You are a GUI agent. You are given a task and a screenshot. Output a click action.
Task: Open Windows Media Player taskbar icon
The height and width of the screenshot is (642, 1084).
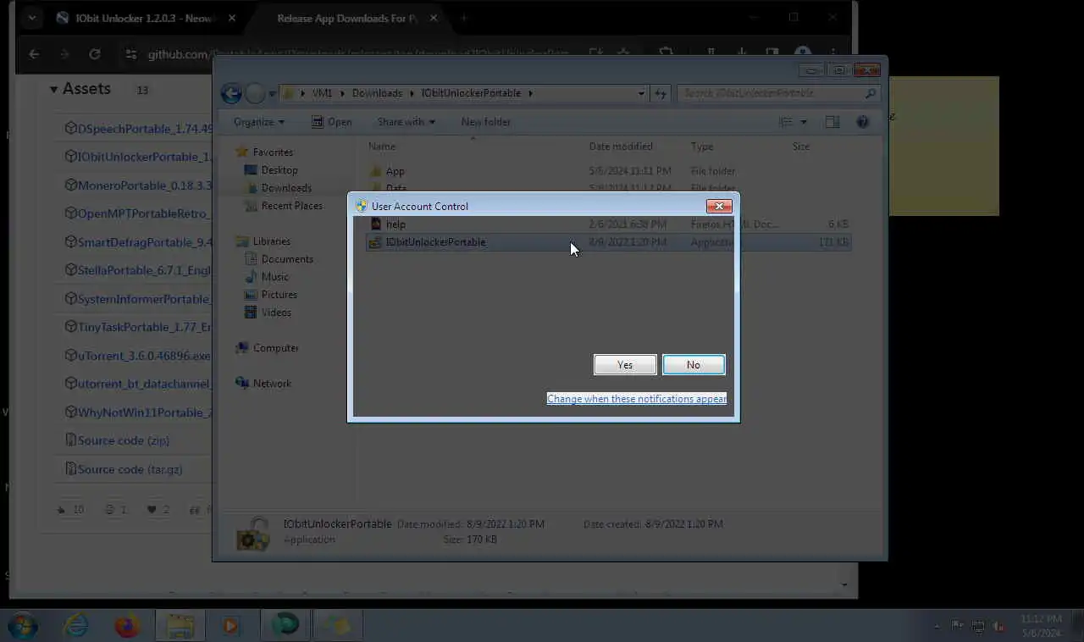click(230, 626)
